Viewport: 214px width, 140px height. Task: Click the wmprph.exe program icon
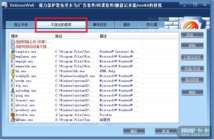pyautogui.click(x=13, y=61)
